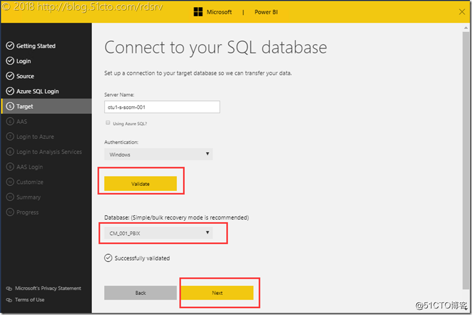The height and width of the screenshot is (315, 472).
Task: Click the AAS Login step icon
Action: pos(10,166)
